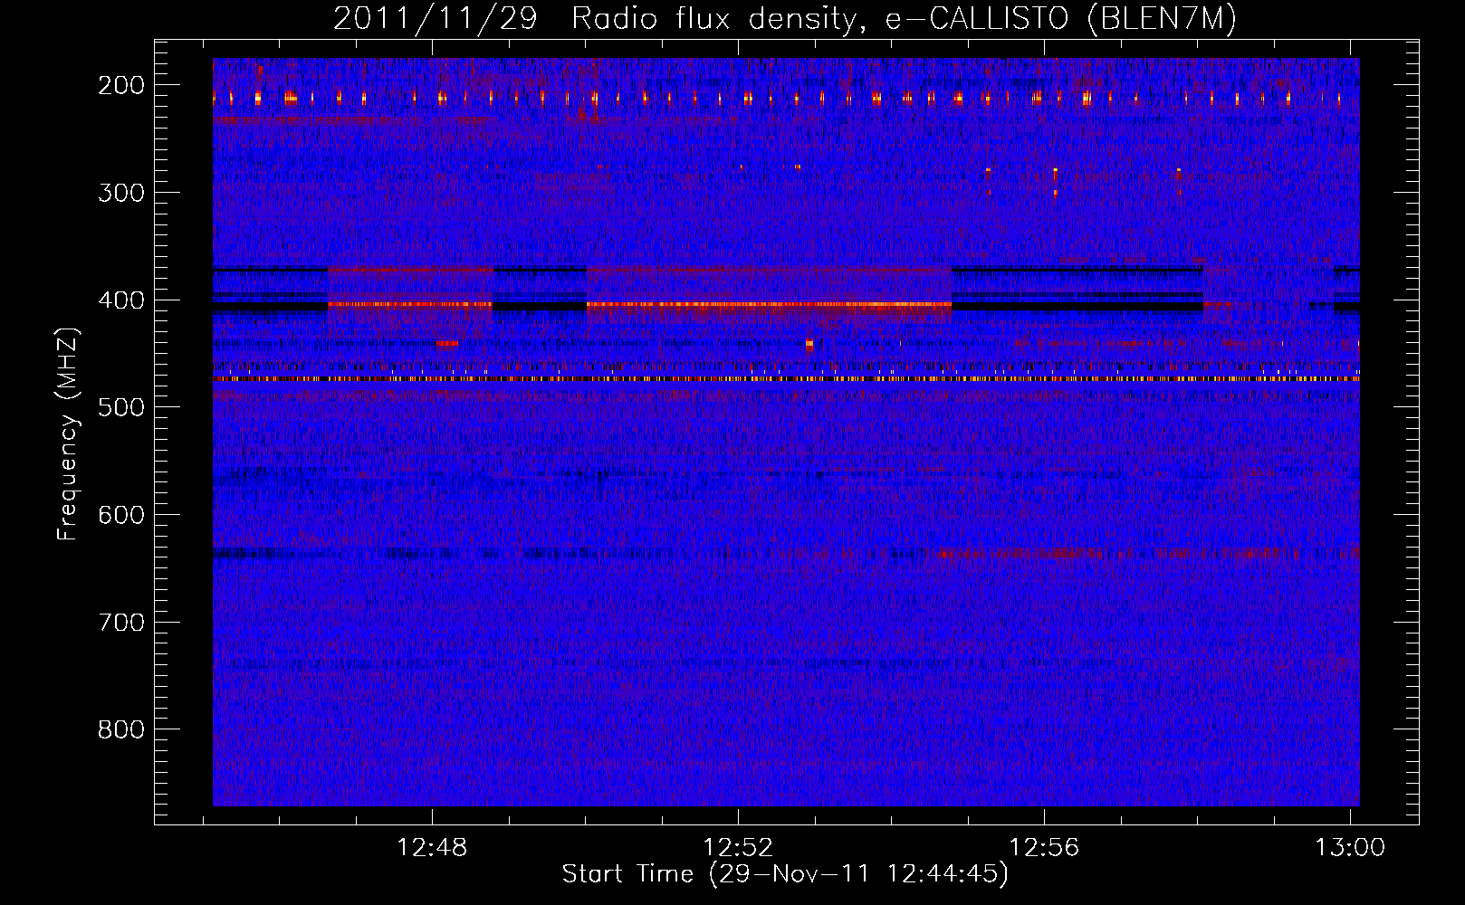Click the 12:52 time tick label
1465x905 pixels.
pyautogui.click(x=739, y=848)
